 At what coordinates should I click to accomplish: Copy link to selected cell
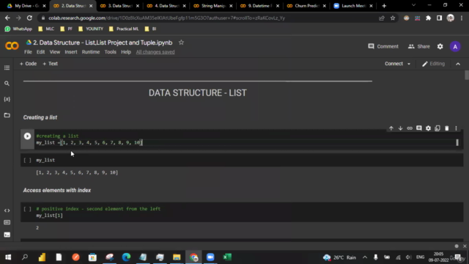point(410,128)
